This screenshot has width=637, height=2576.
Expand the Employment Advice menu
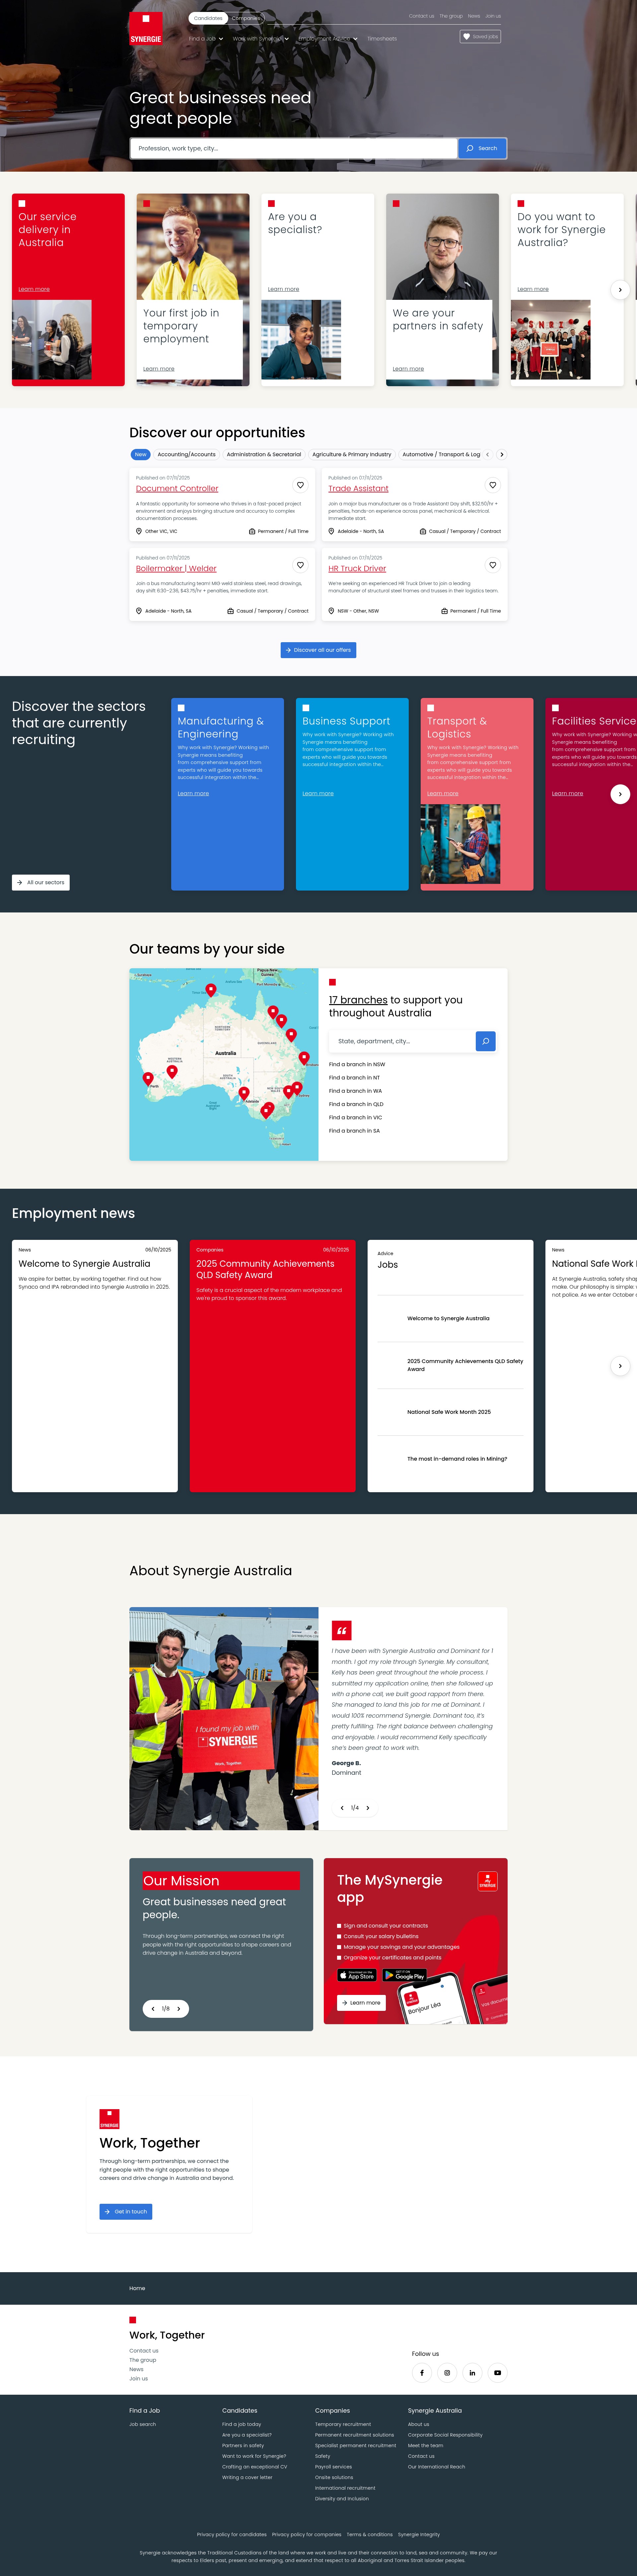coord(328,39)
